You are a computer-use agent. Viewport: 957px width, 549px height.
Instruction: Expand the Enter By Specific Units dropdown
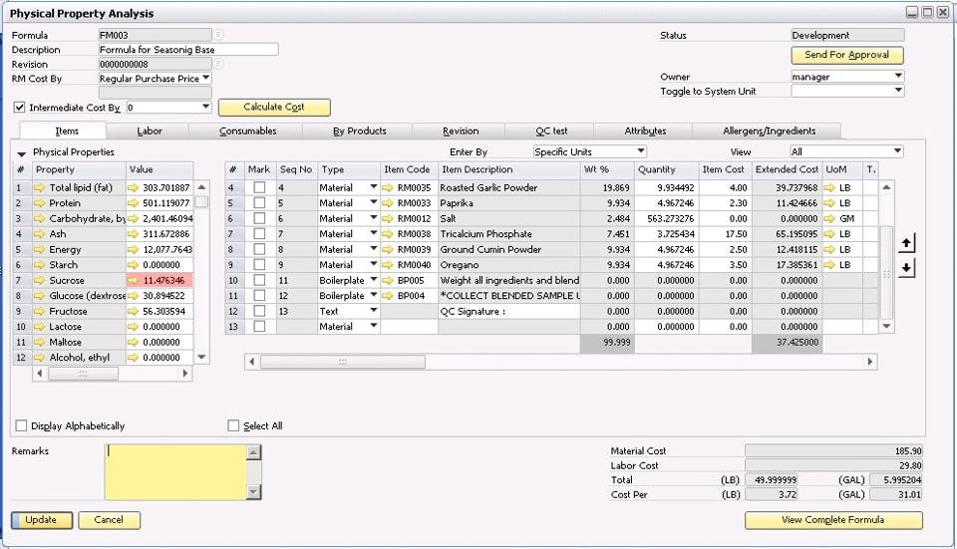click(640, 151)
